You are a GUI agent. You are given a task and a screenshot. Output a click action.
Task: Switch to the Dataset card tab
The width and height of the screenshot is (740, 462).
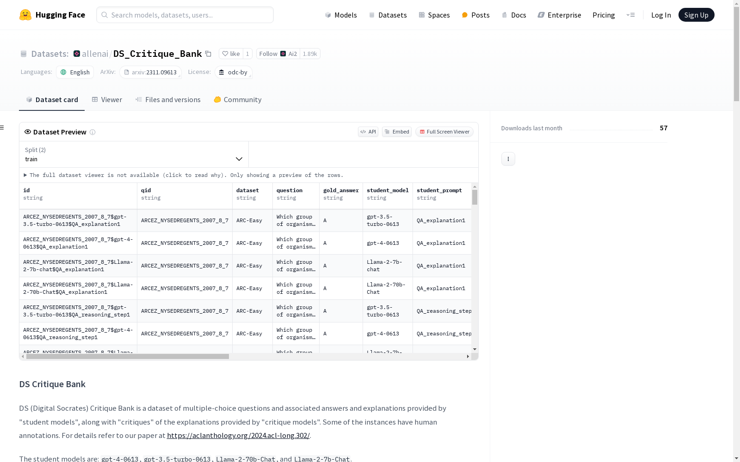click(52, 100)
